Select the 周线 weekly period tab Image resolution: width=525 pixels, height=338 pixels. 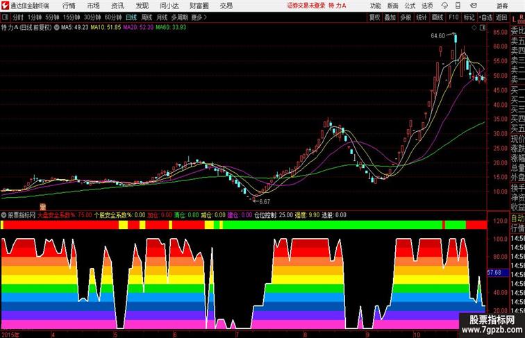[147, 17]
